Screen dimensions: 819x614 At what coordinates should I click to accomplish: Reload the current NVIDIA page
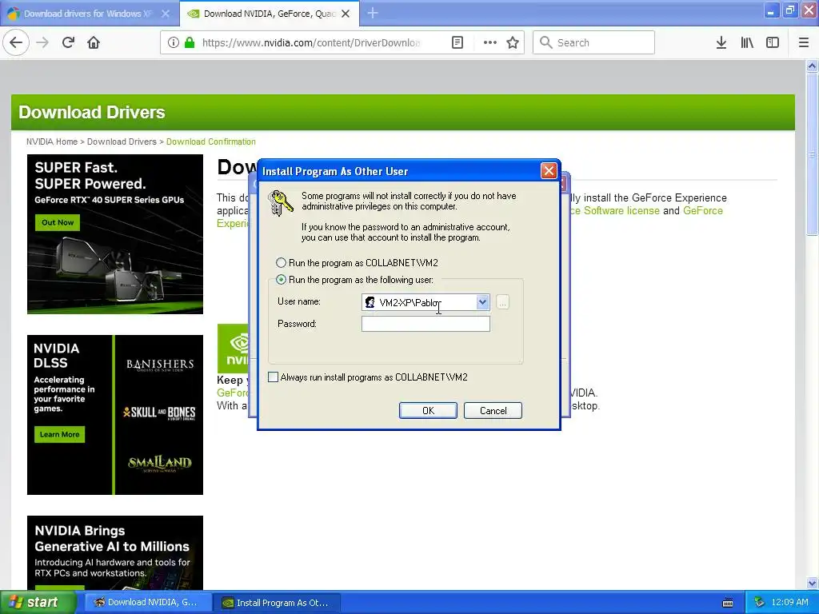(68, 42)
